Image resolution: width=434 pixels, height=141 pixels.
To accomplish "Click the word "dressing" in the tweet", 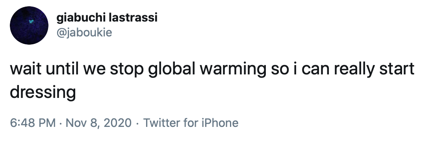I will tap(43, 92).
